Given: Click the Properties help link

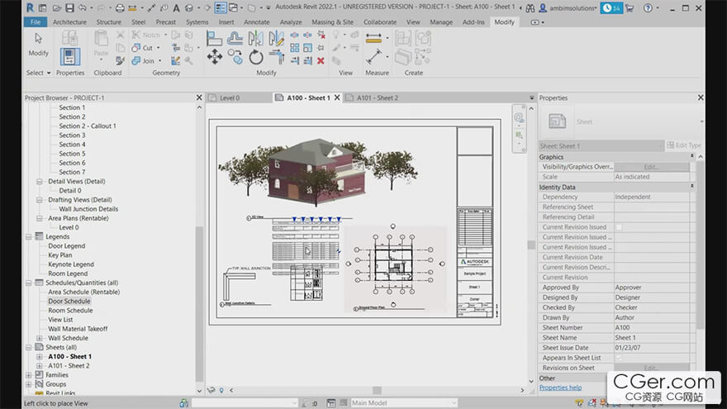Looking at the screenshot, I should pos(560,388).
